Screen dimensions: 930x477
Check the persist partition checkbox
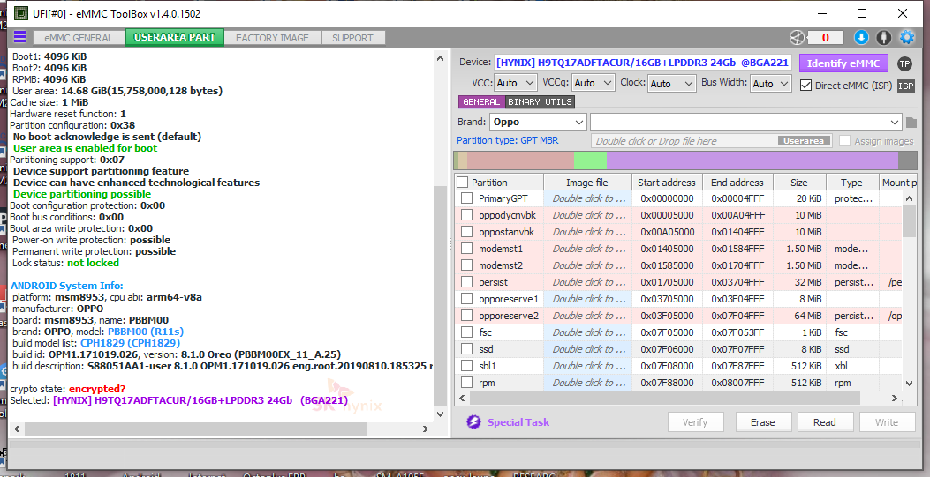pyautogui.click(x=466, y=282)
